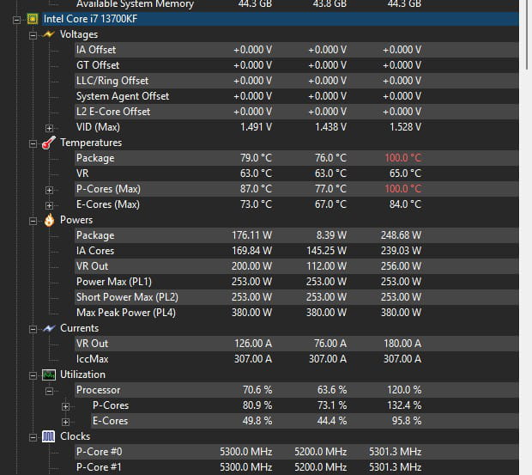Click the 180.00 A VR Out max value
532x475 pixels.
tap(402, 344)
